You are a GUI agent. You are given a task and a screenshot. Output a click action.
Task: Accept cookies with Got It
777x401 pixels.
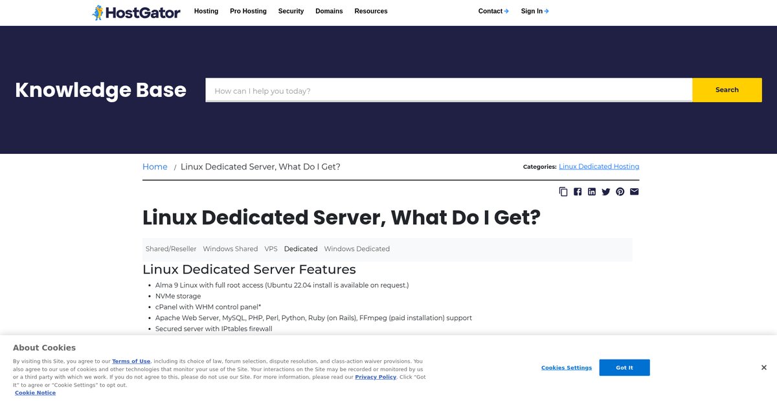click(x=625, y=367)
